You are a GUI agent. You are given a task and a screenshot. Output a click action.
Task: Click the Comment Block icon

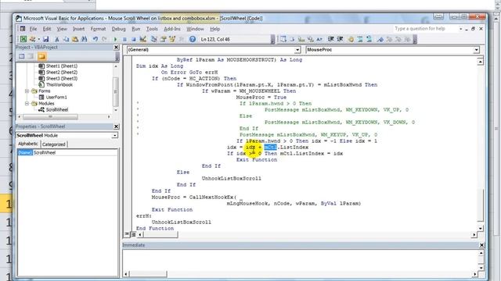click(360, 39)
